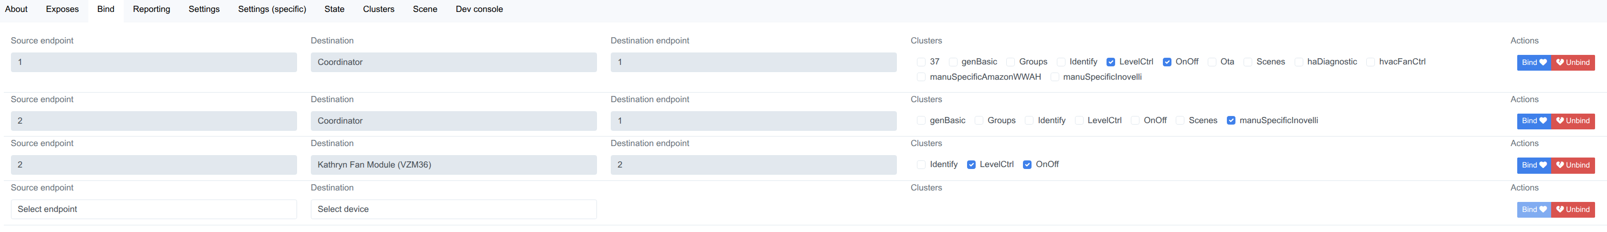This screenshot has width=1607, height=232.
Task: Click Bind for the Kathryn Fan Module row
Action: point(1533,165)
